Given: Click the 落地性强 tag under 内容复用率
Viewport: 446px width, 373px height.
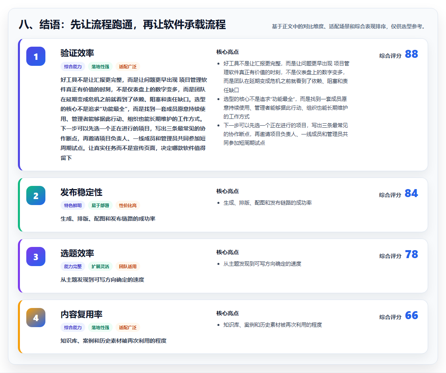Looking at the screenshot, I should (100, 328).
